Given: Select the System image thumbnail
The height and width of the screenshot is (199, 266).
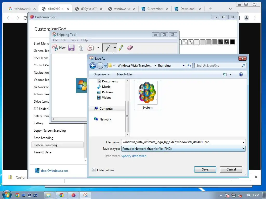Looking at the screenshot, I should click(x=148, y=95).
